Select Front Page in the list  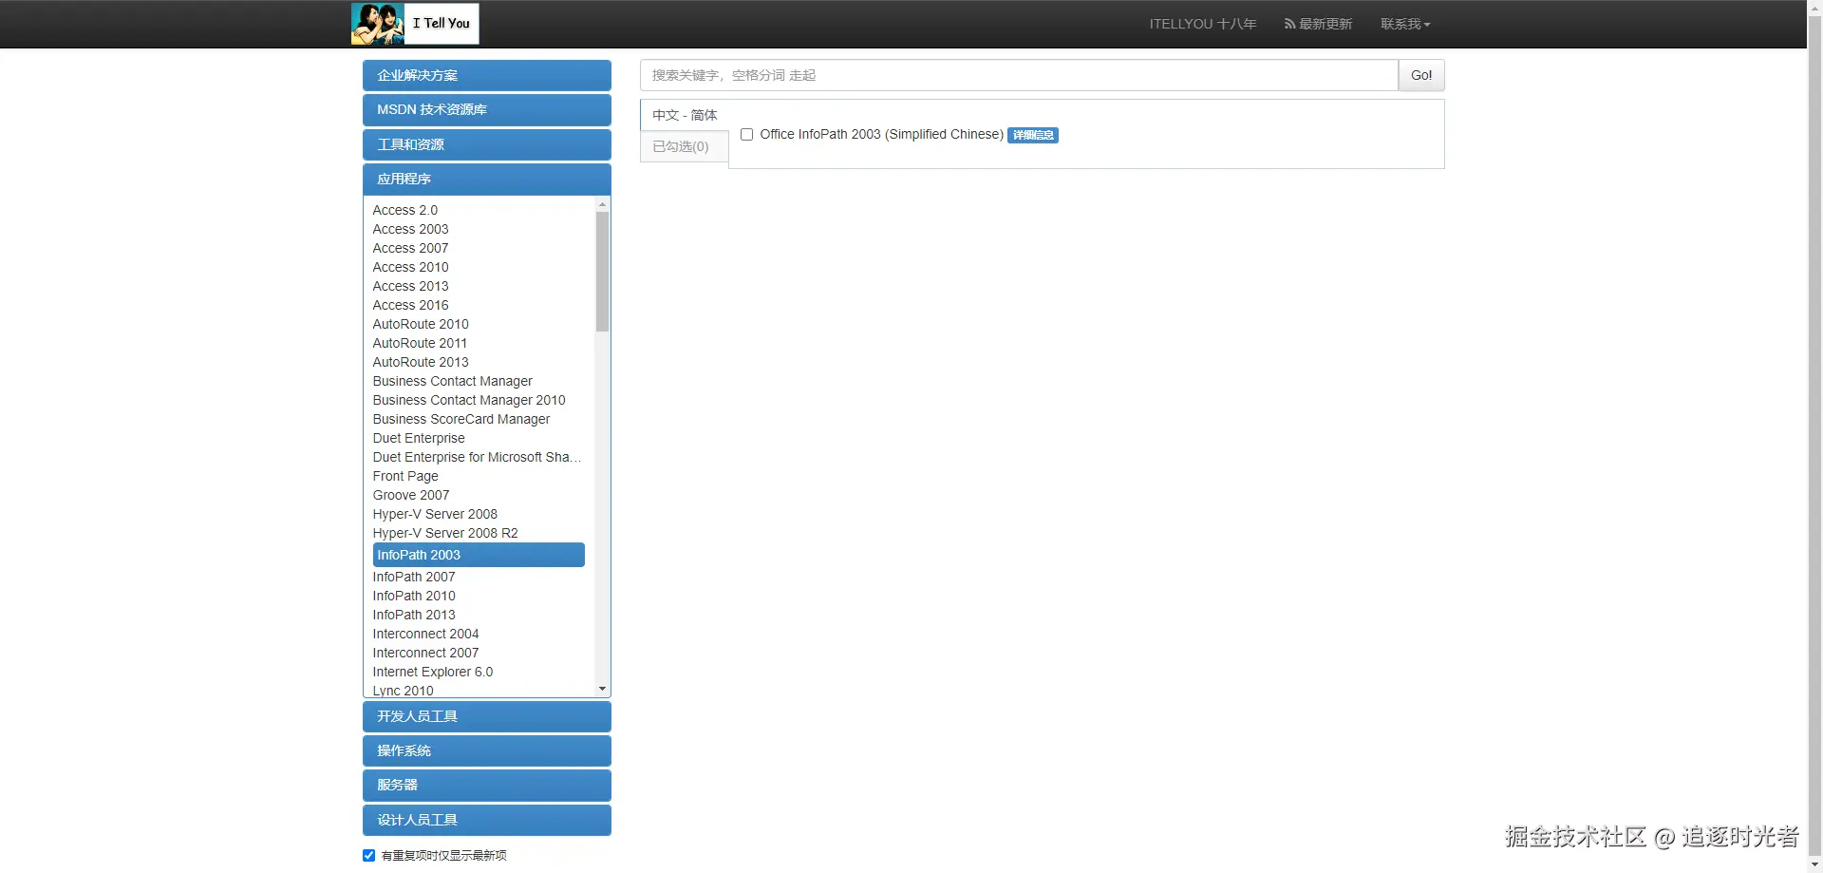click(x=405, y=476)
